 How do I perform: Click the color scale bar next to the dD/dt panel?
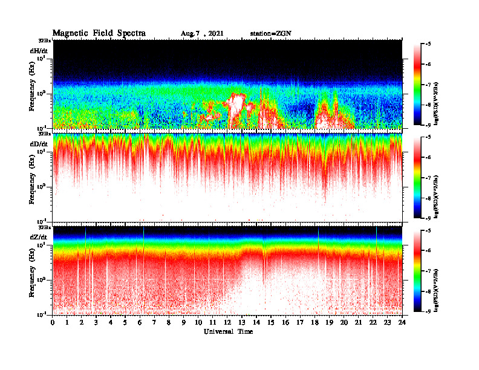click(x=417, y=178)
